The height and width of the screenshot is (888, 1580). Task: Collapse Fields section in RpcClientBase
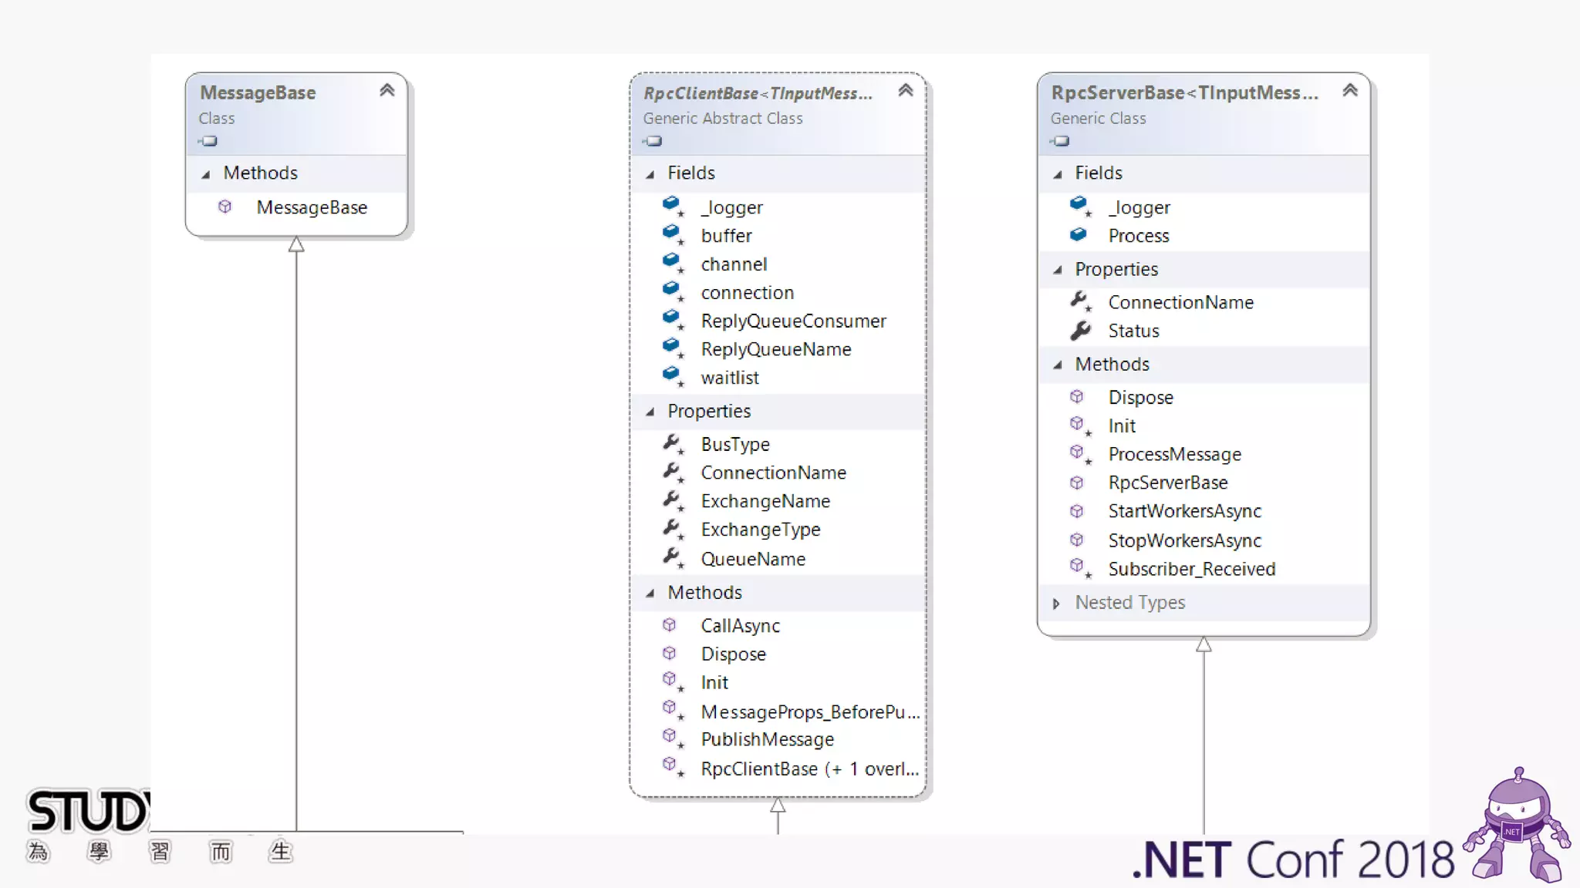coord(650,174)
